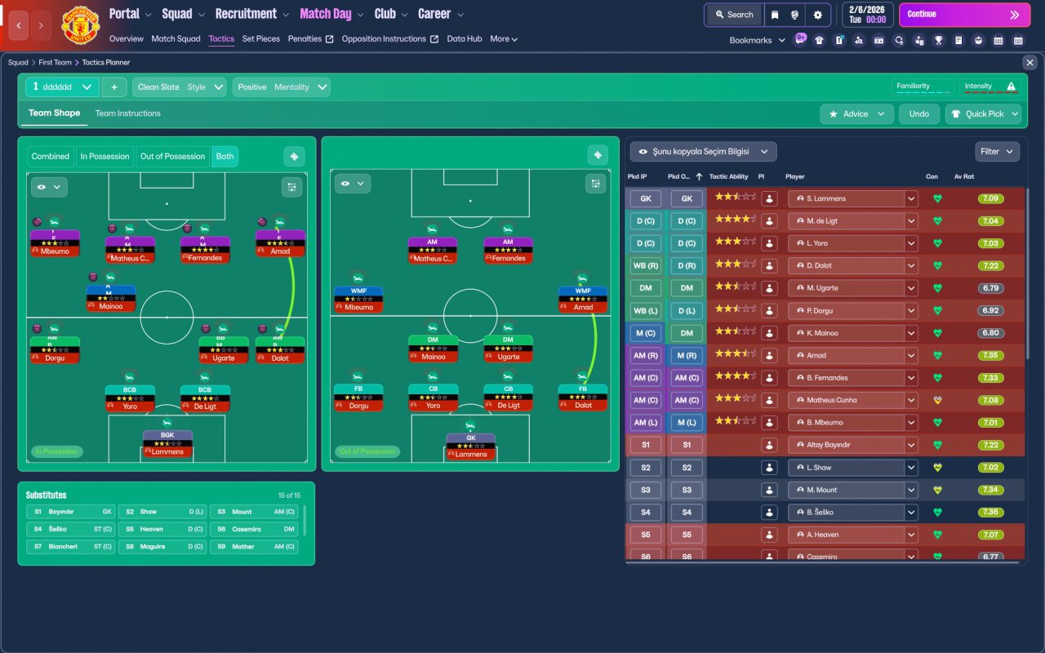Open the Clean Slate Style dropdown
The image size is (1045, 653).
[x=180, y=87]
